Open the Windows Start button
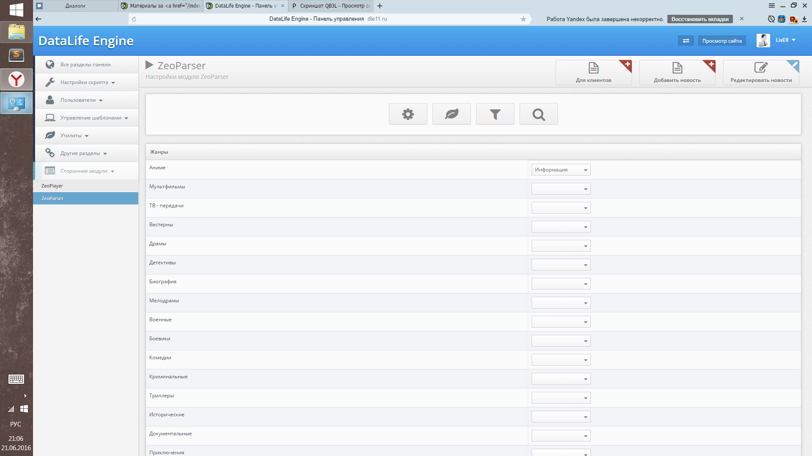812x456 pixels. tap(16, 9)
